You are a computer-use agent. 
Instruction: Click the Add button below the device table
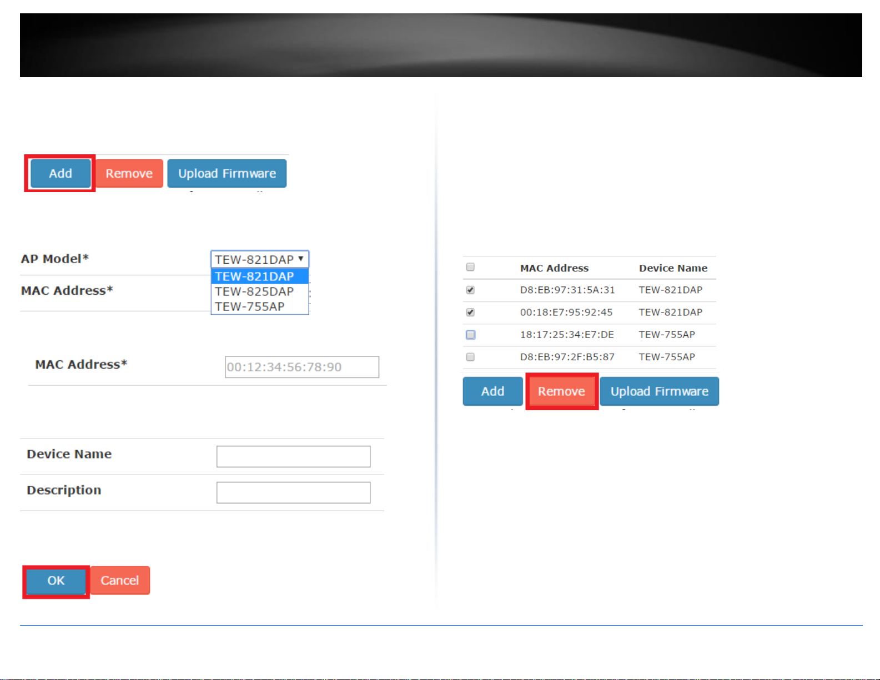492,391
